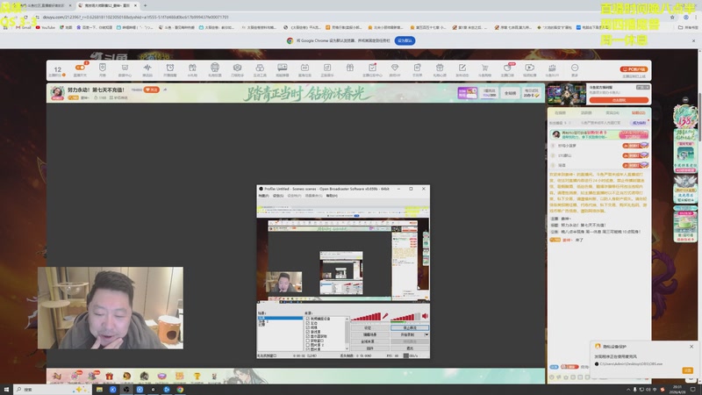Select the highlighted first scene in OBS scenes list
The height and width of the screenshot is (395, 702).
280,318
